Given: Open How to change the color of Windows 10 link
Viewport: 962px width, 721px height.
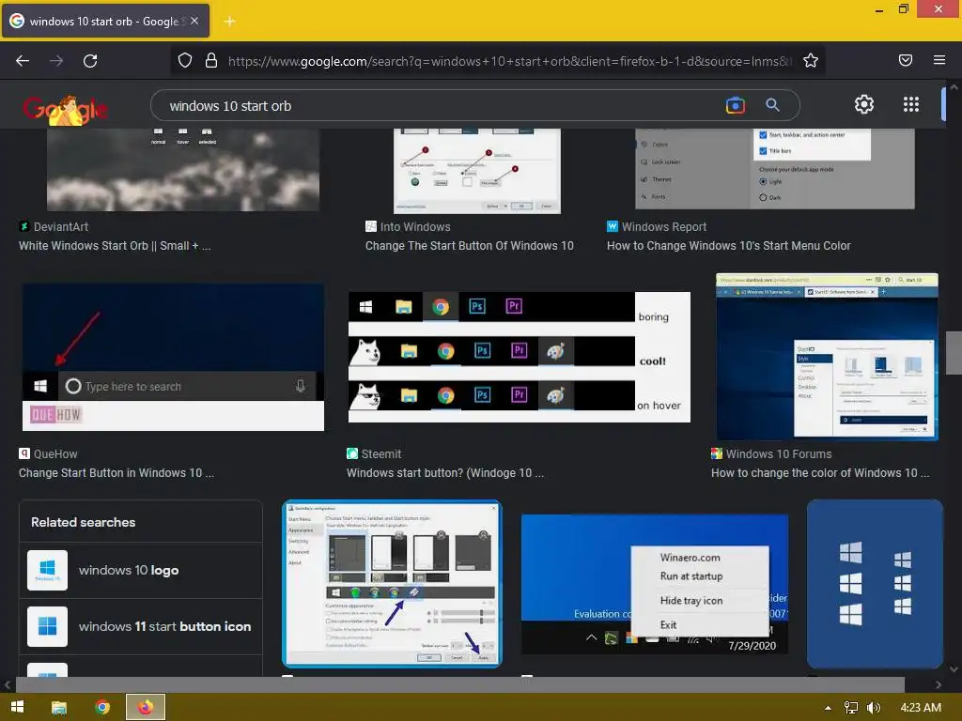Looking at the screenshot, I should click(819, 473).
